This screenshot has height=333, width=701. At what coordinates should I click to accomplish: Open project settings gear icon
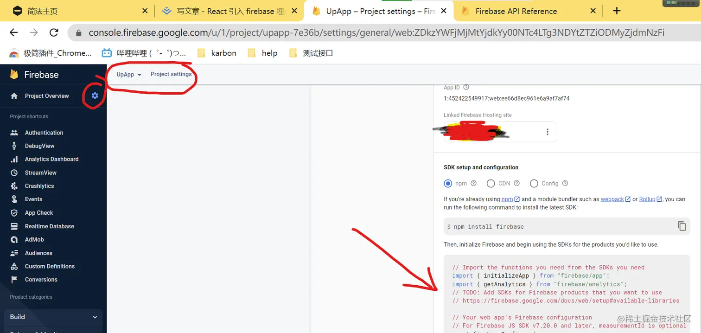click(95, 96)
